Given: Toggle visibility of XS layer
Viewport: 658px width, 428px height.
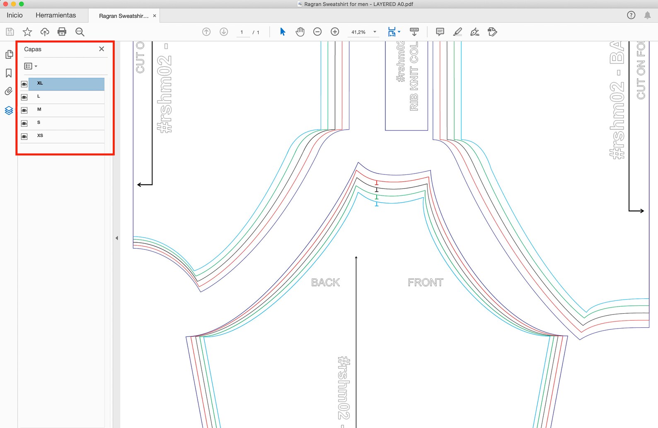Looking at the screenshot, I should coord(24,137).
